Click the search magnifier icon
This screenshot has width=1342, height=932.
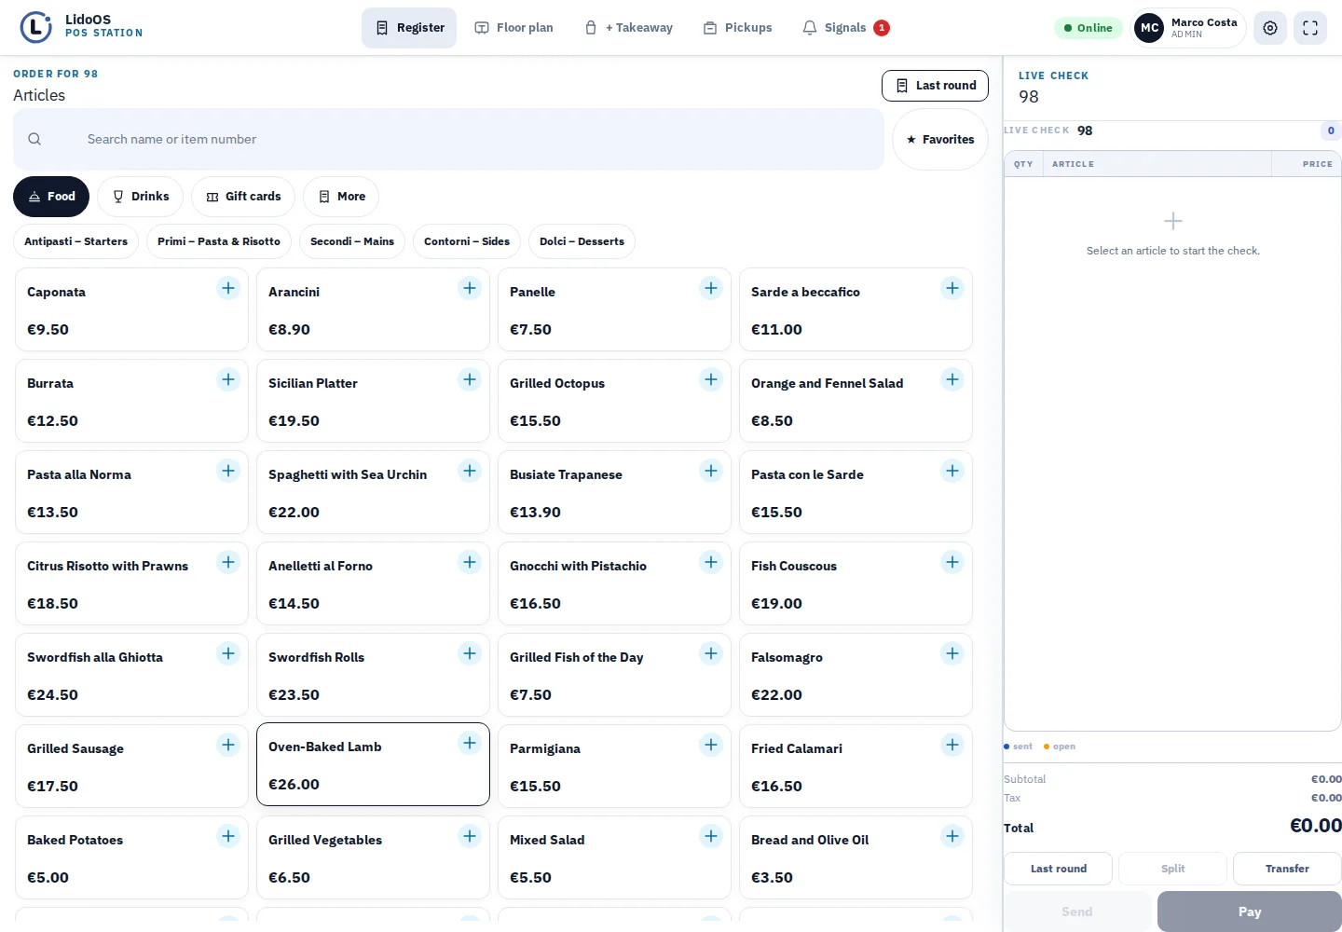[34, 139]
